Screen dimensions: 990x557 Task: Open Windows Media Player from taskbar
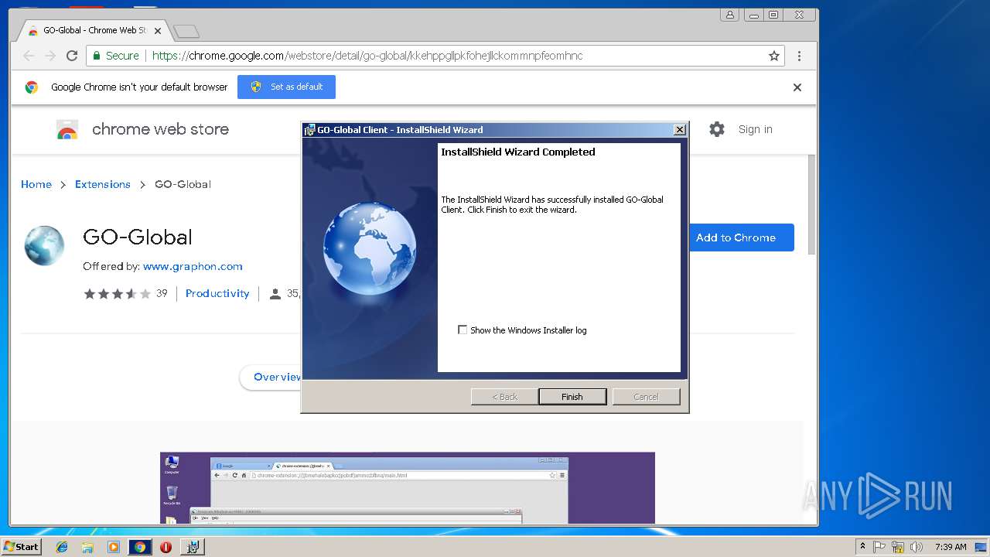(x=114, y=547)
